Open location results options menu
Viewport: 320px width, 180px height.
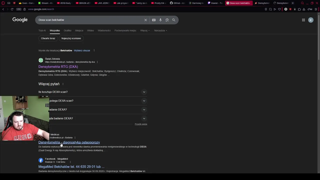point(94,50)
